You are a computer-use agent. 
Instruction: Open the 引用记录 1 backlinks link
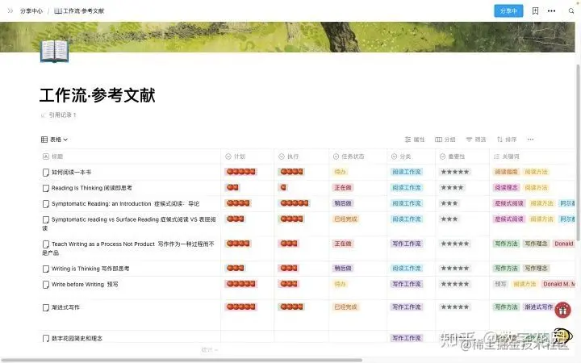(59, 115)
